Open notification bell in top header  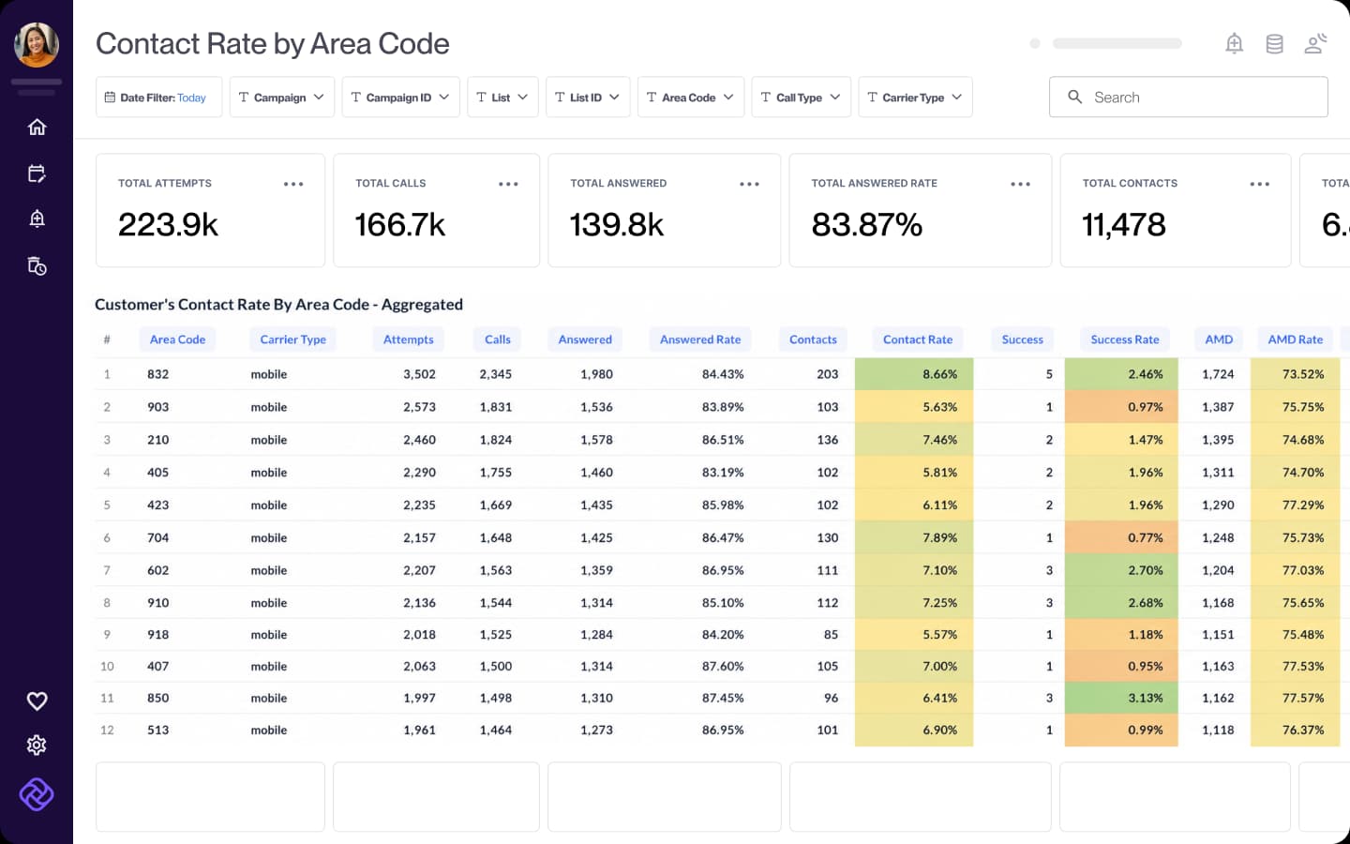point(1235,43)
